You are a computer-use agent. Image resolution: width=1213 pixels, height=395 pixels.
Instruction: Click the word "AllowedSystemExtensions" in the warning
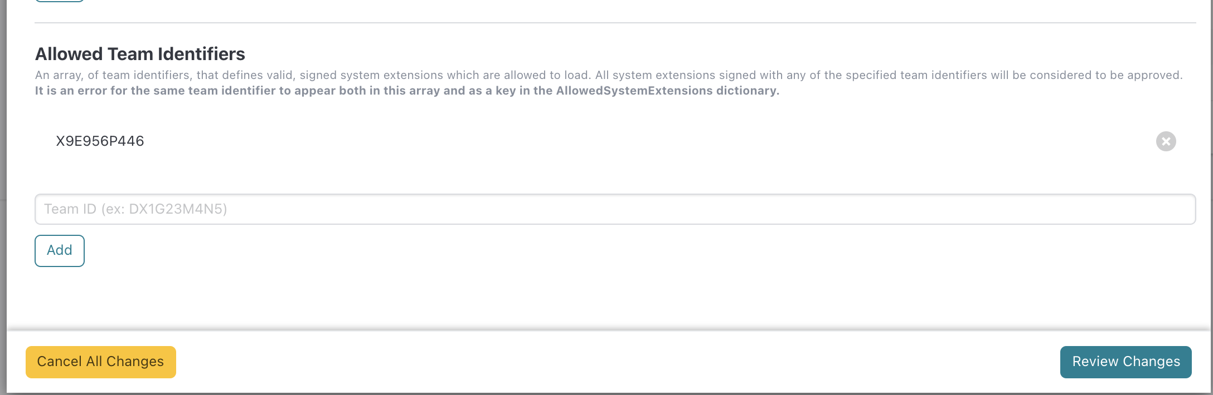[x=634, y=91]
